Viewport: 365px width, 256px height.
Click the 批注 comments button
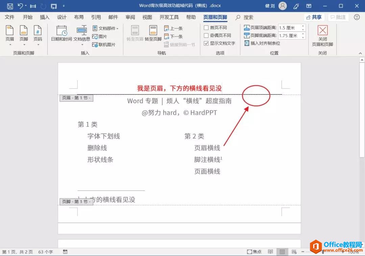338,17
